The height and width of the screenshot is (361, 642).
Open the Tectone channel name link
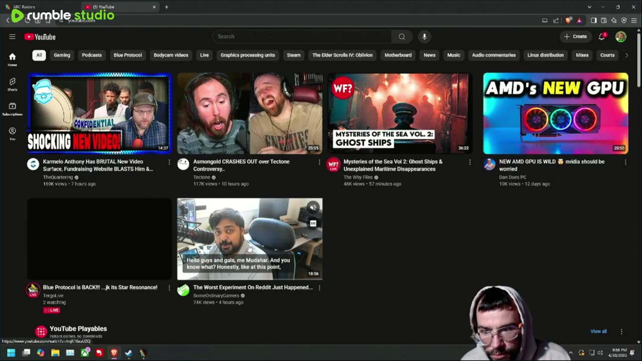202,177
